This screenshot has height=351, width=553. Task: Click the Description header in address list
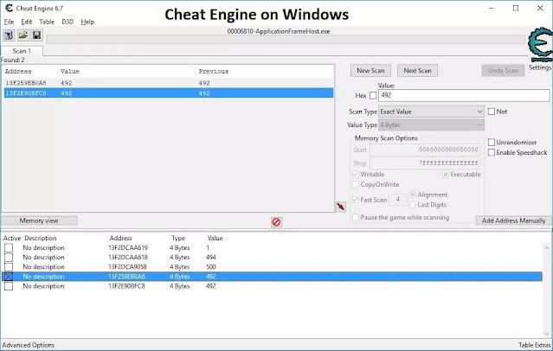[x=41, y=239]
